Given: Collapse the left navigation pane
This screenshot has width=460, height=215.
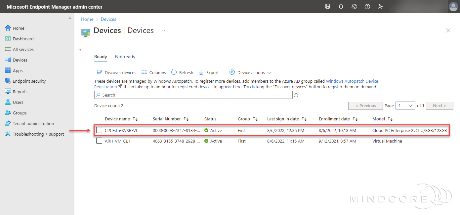Looking at the screenshot, I should [x=69, y=18].
